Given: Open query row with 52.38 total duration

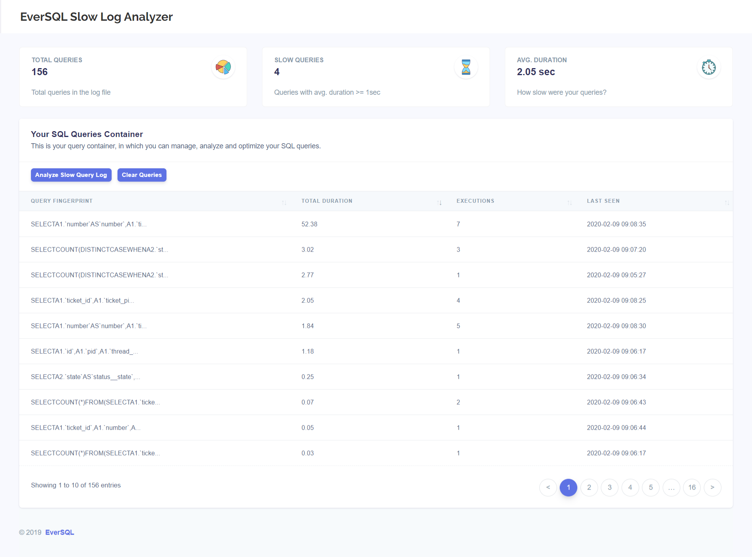Looking at the screenshot, I should 89,224.
